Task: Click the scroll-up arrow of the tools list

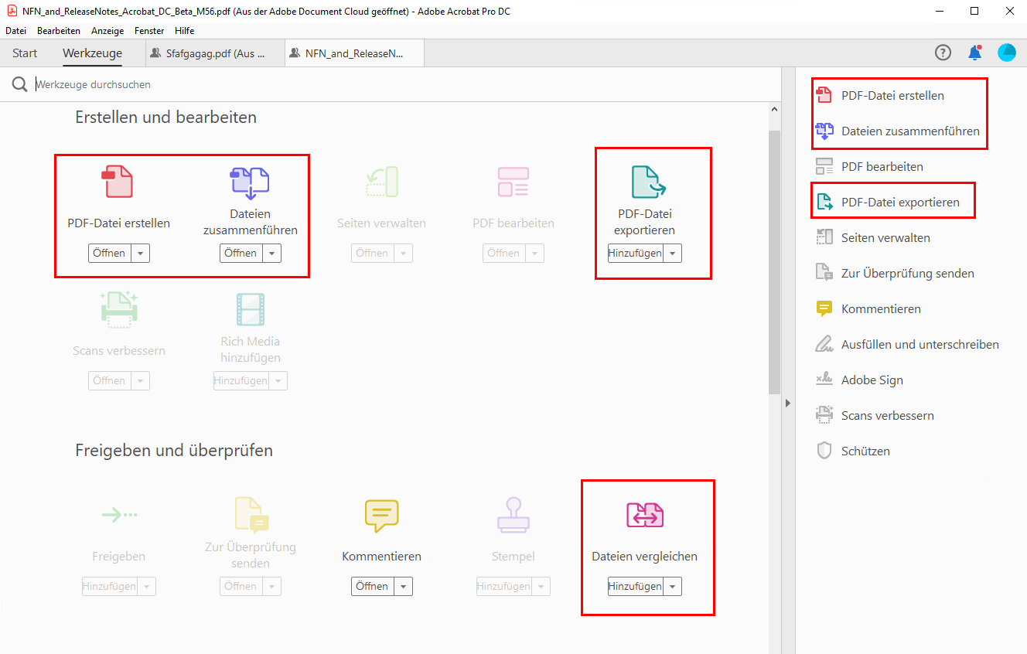Action: [x=775, y=110]
